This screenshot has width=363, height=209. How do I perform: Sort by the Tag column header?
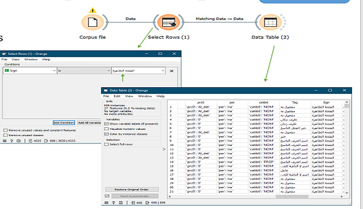pos(295,102)
